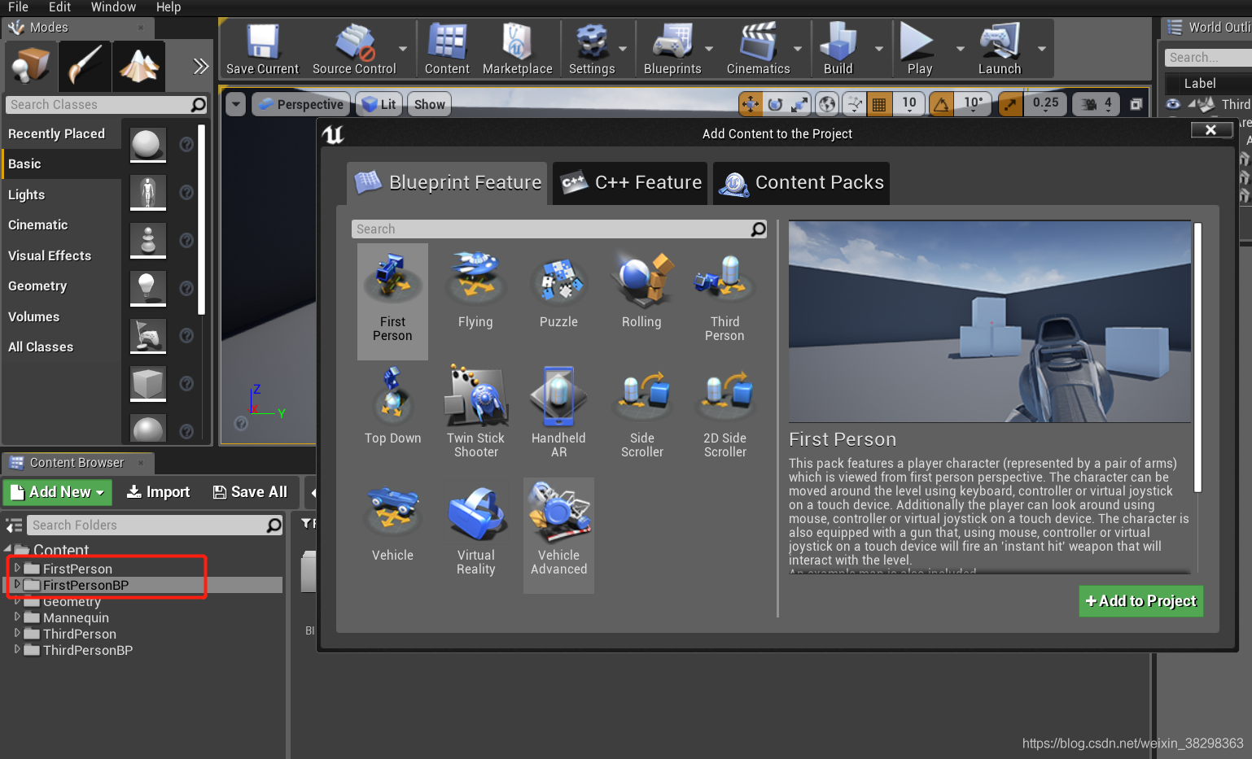This screenshot has height=759, width=1252.
Task: Select the translate transform tool
Action: (751, 104)
